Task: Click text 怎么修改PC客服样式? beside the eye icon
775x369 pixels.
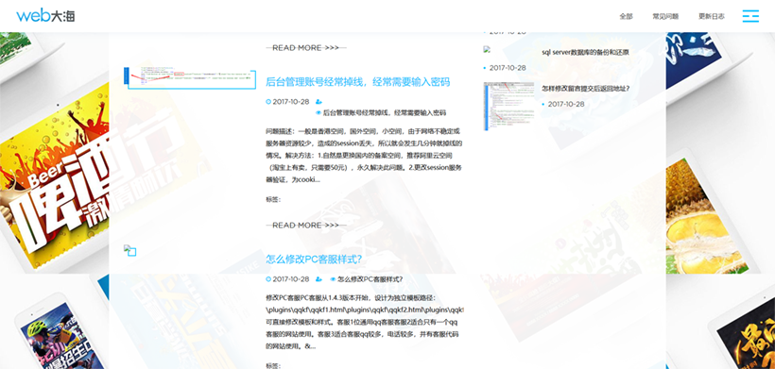Action: coord(370,279)
